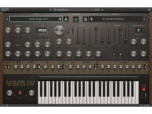Screen dimensions: 152x114
Task: Click the redo arrow in status bar
Action: (148, 105)
